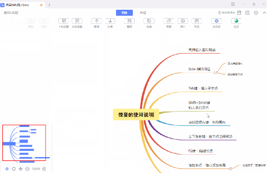Collapse the bottom orange branch with minus circle
This screenshot has height=173, width=267.
(x=231, y=169)
